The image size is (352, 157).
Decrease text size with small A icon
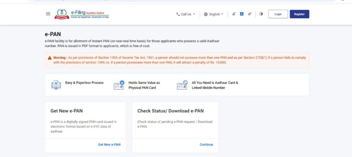[234, 14]
